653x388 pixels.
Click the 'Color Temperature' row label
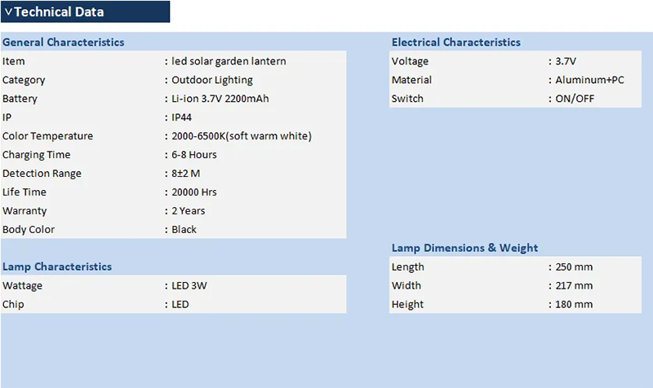coord(47,136)
